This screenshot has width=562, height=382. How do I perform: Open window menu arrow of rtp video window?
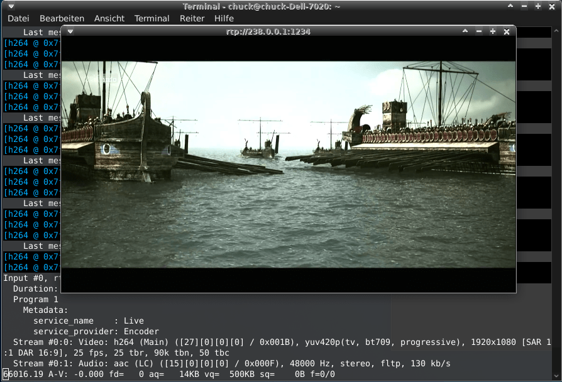tap(70, 31)
